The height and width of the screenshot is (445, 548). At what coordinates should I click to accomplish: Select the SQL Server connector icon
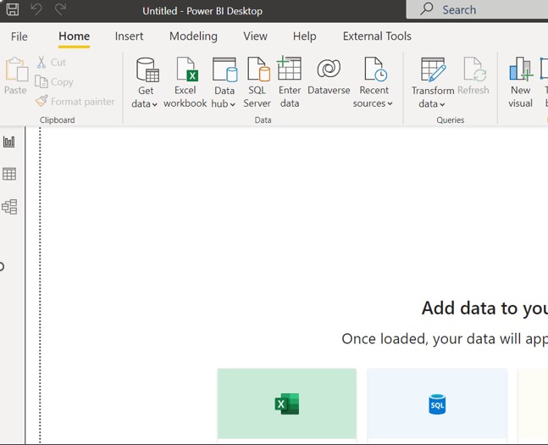[257, 83]
